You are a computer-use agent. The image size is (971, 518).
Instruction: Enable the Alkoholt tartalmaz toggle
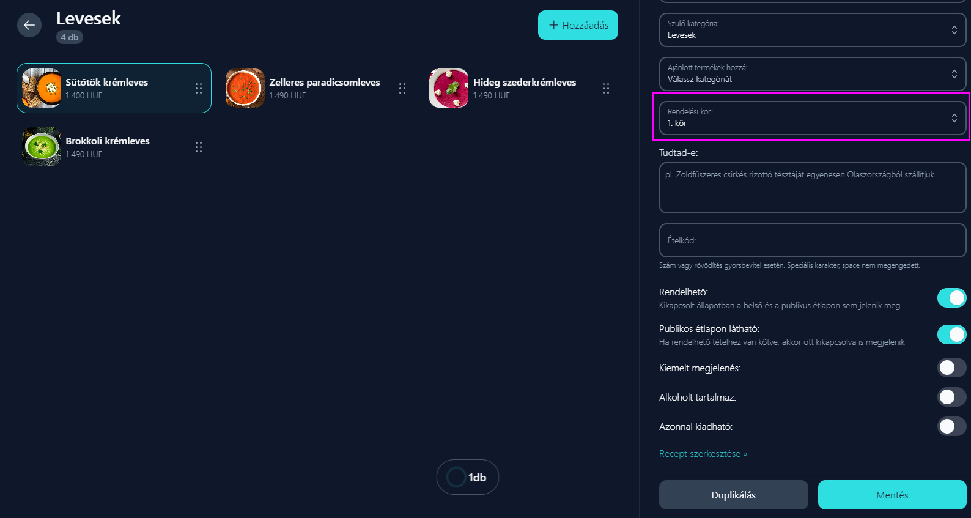coord(952,397)
